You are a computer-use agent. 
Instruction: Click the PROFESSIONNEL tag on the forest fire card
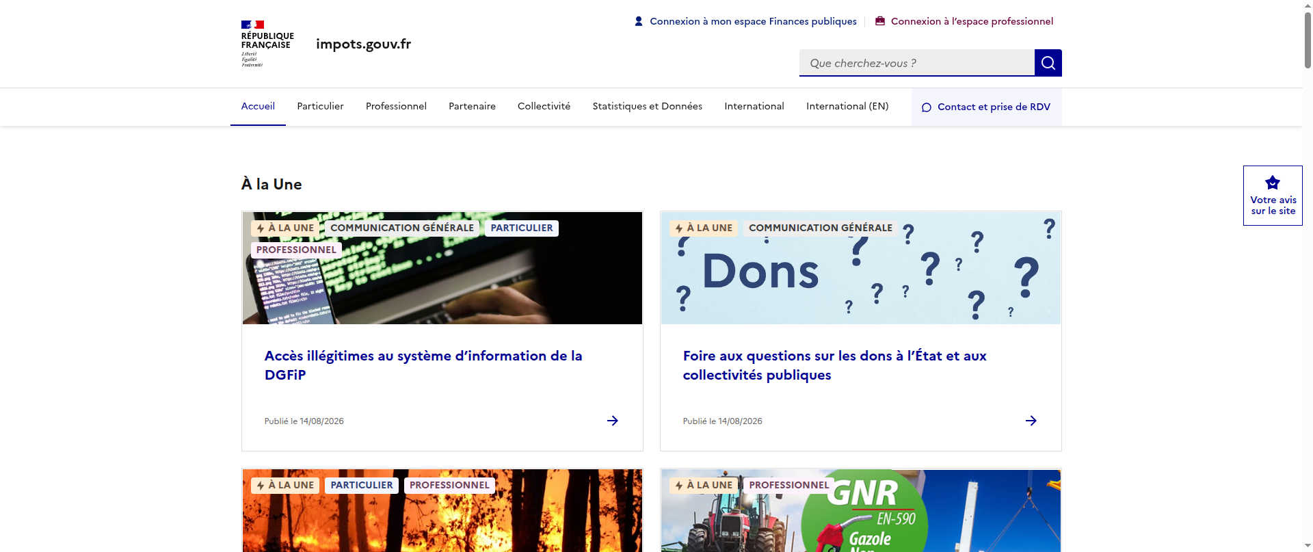coord(449,486)
